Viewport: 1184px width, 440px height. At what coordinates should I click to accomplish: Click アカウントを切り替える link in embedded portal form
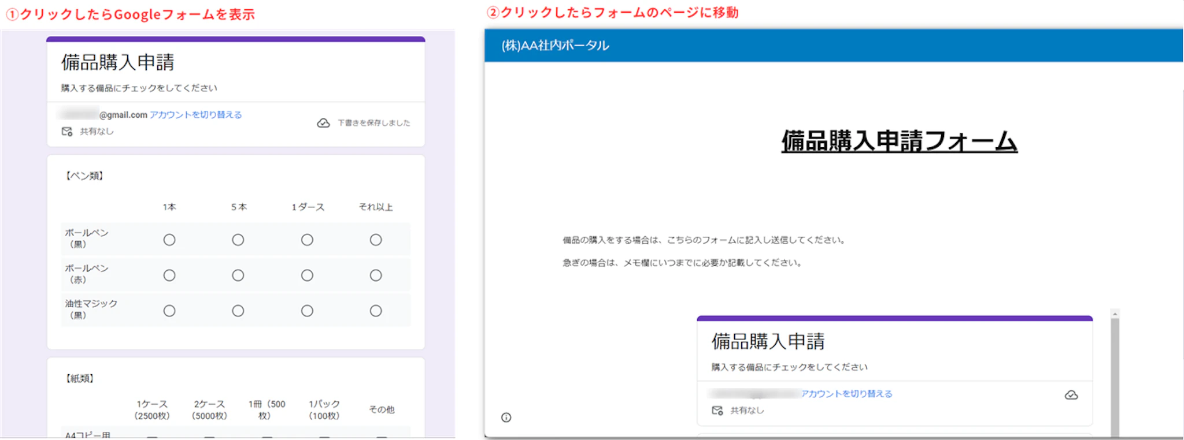[846, 394]
